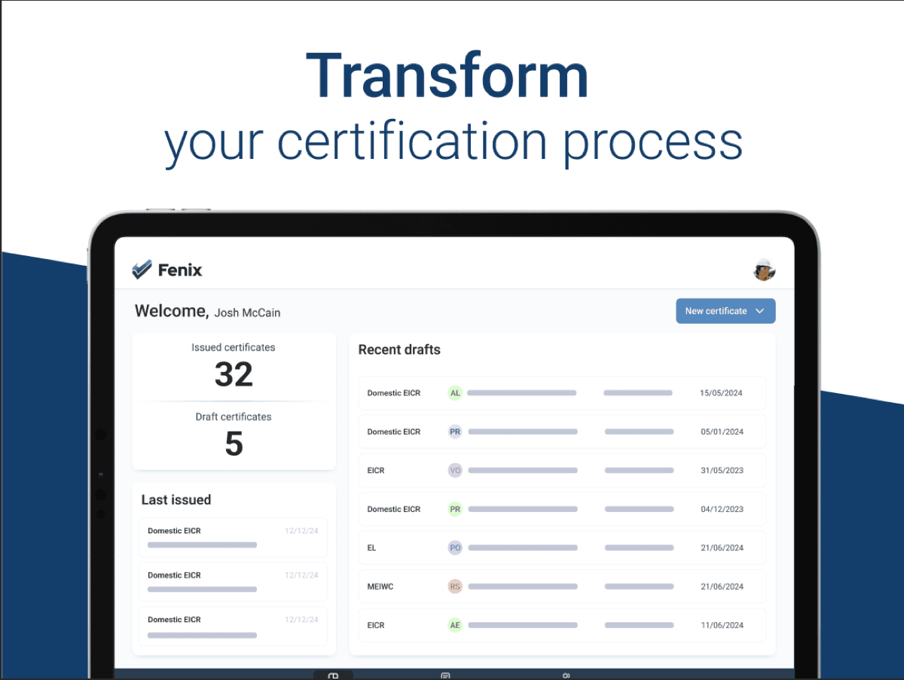This screenshot has height=680, width=904.
Task: Open the top Domestic EICR in Last issued
Action: pyautogui.click(x=233, y=537)
